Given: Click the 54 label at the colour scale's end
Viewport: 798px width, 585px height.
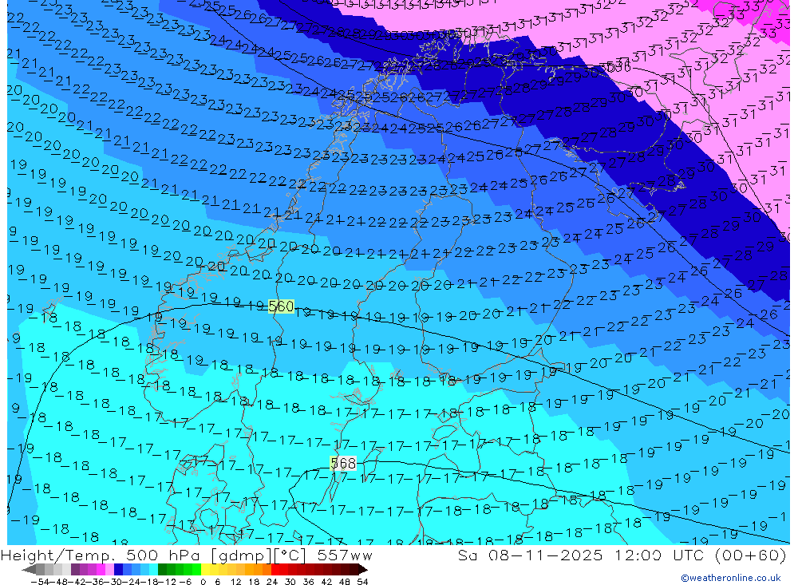Looking at the screenshot, I should pos(362,582).
